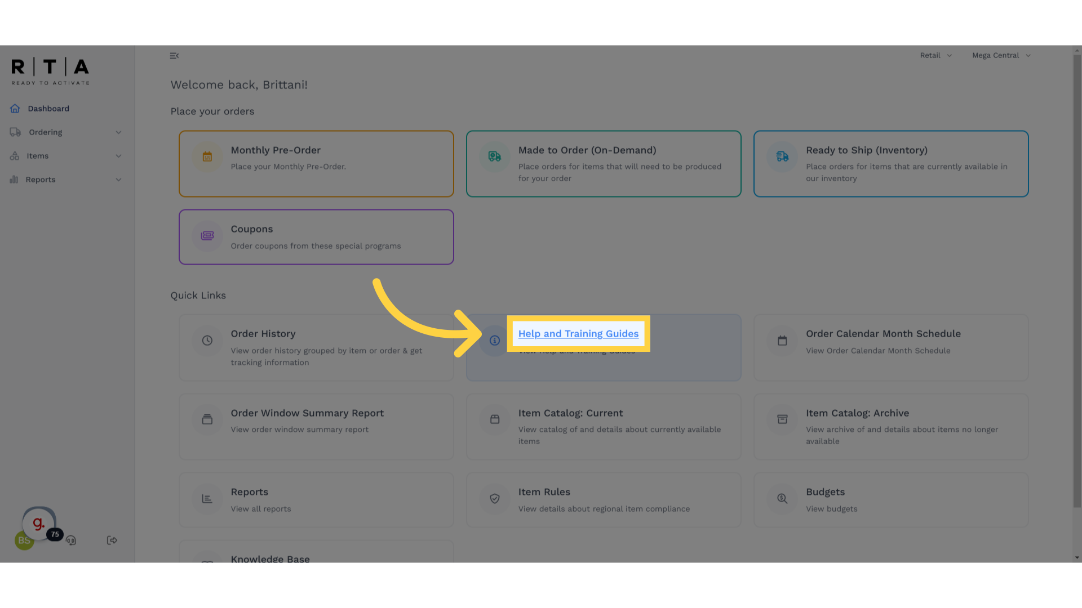This screenshot has height=608, width=1082.
Task: Click 'Order coupons from these special programs'
Action: pyautogui.click(x=316, y=246)
